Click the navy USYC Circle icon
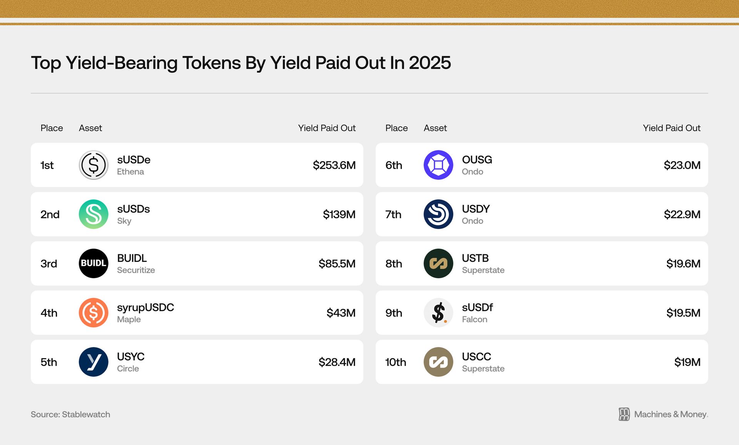This screenshot has height=445, width=739. click(x=94, y=362)
